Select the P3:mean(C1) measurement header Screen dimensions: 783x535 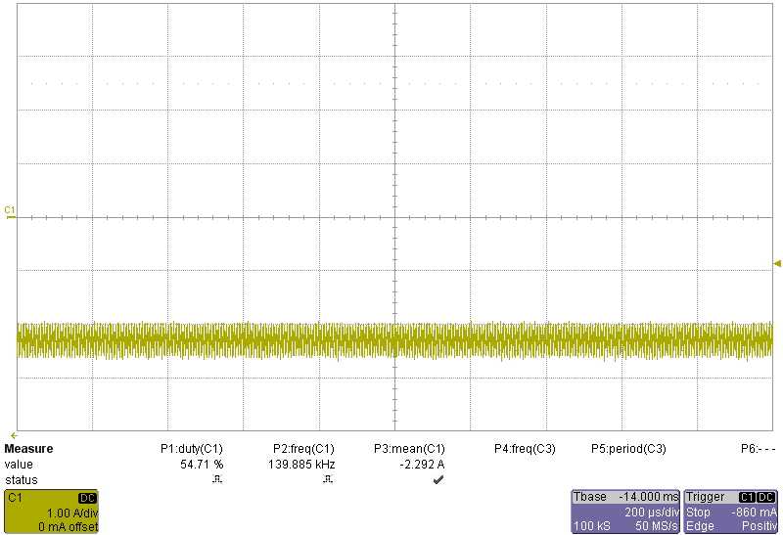pos(409,449)
